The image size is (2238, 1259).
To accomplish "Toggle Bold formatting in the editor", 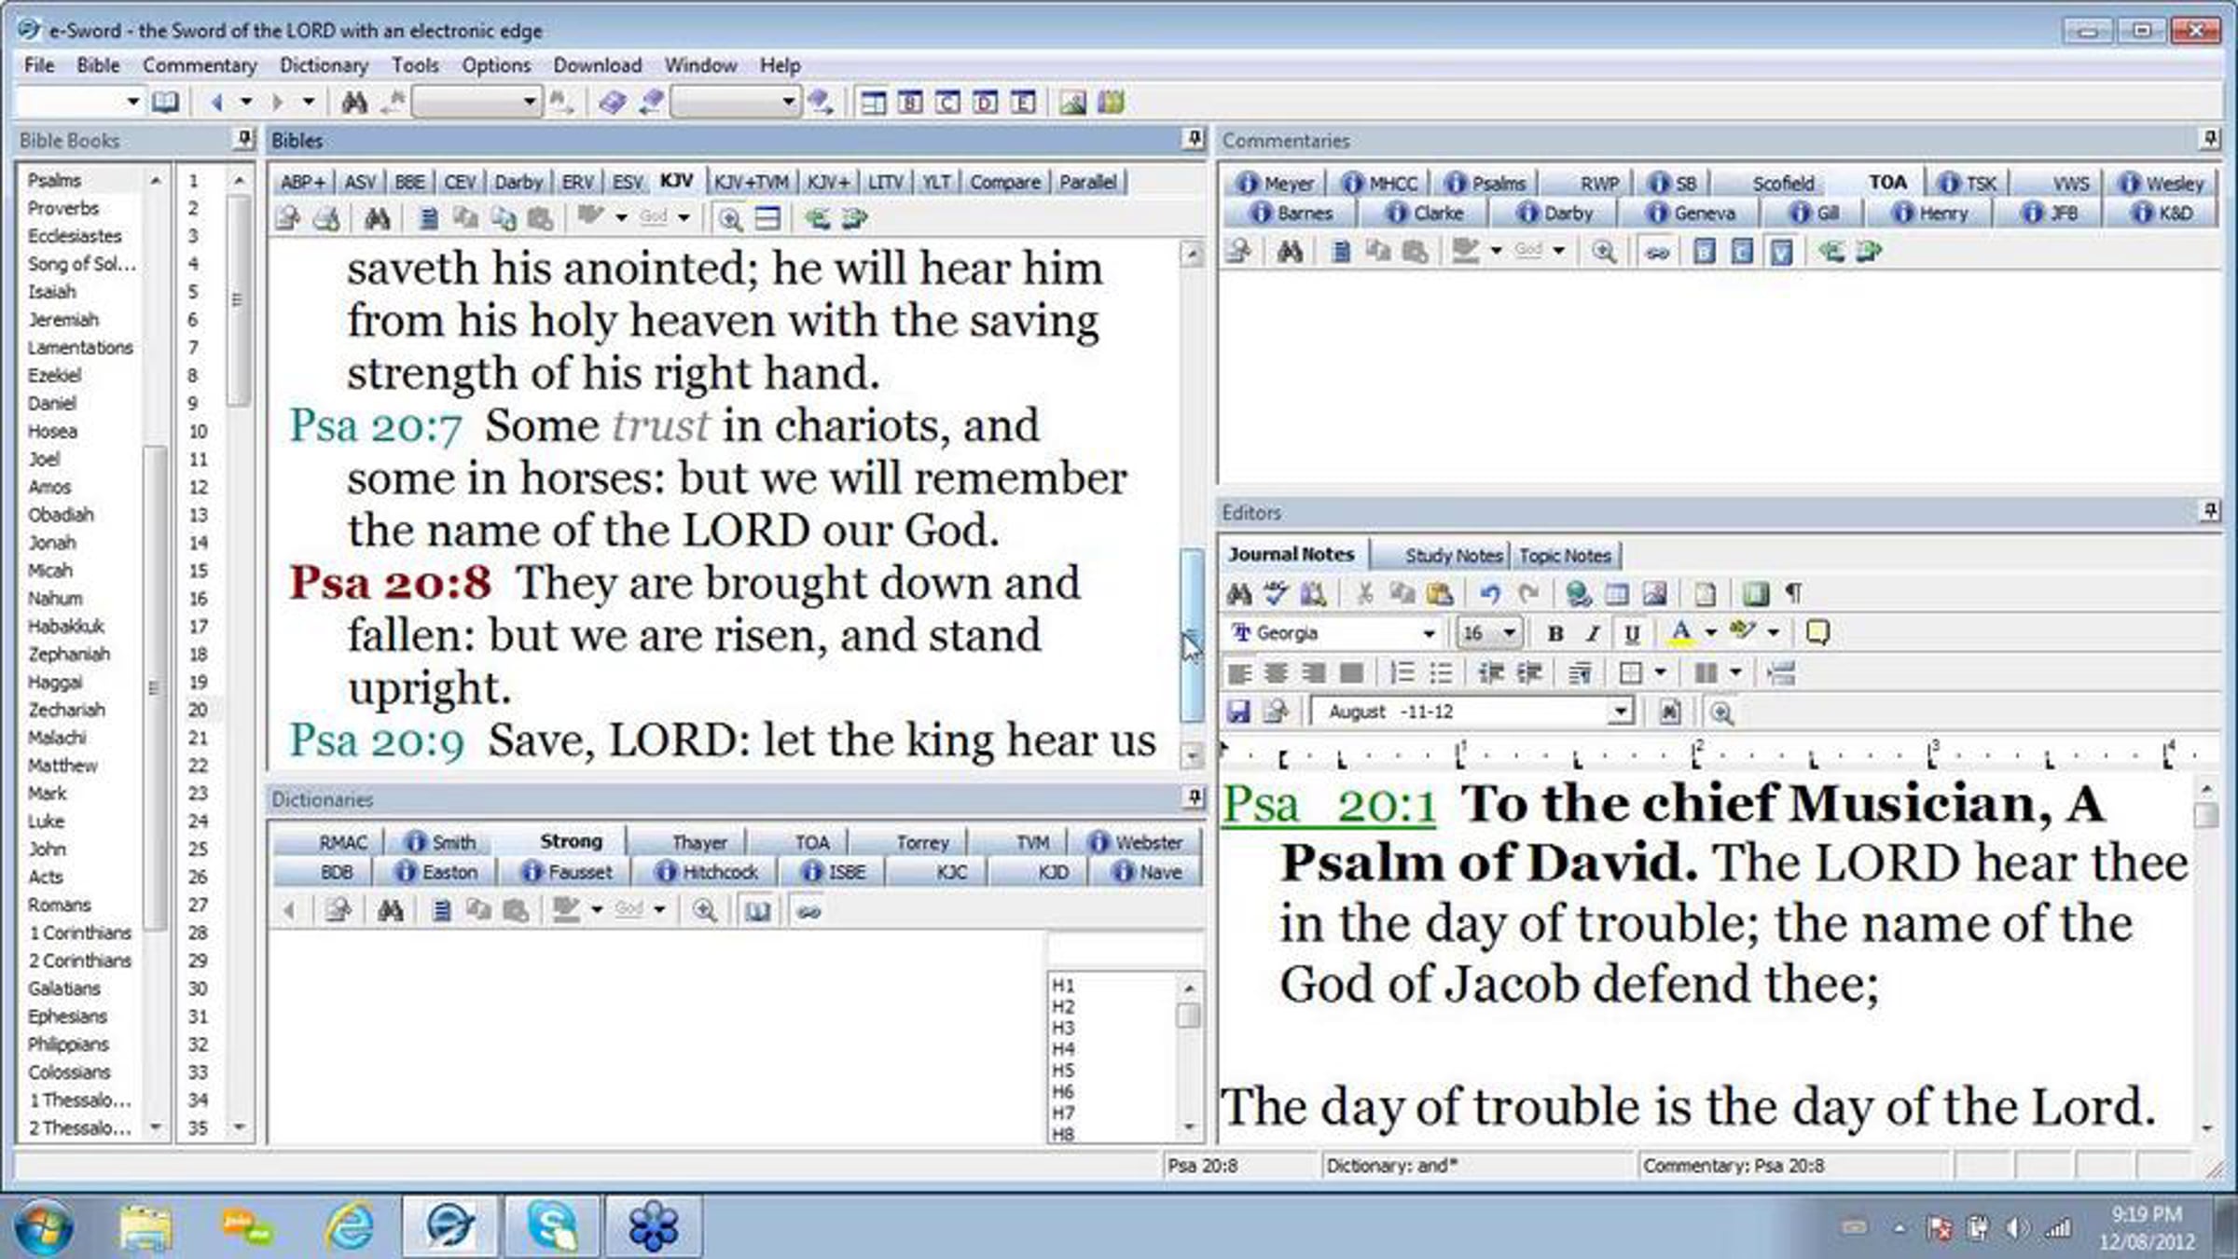I will coord(1554,633).
